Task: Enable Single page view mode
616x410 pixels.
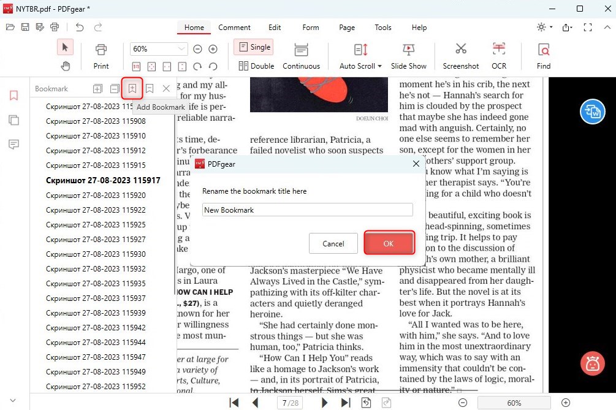Action: [x=254, y=47]
